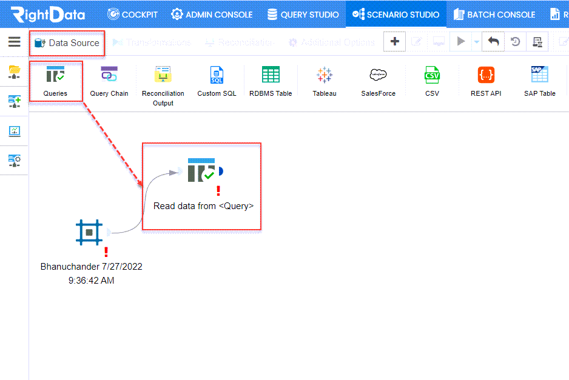
Task: Click the Read data from <Query> label
Action: [x=203, y=206]
